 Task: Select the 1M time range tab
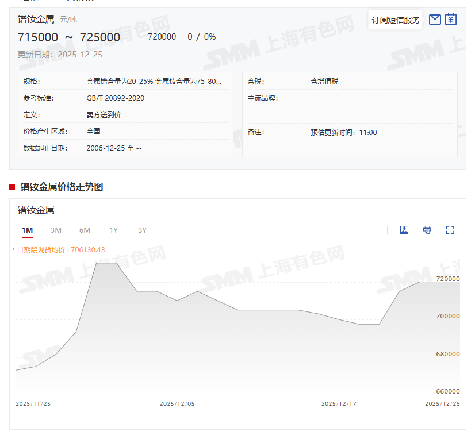tap(28, 230)
